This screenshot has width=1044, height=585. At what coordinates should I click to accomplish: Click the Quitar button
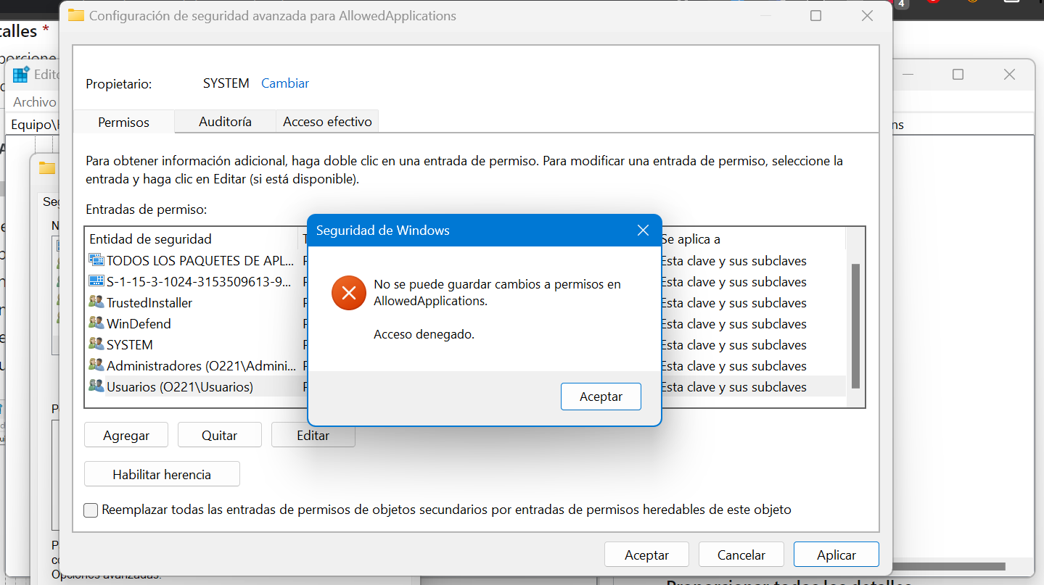click(x=219, y=435)
